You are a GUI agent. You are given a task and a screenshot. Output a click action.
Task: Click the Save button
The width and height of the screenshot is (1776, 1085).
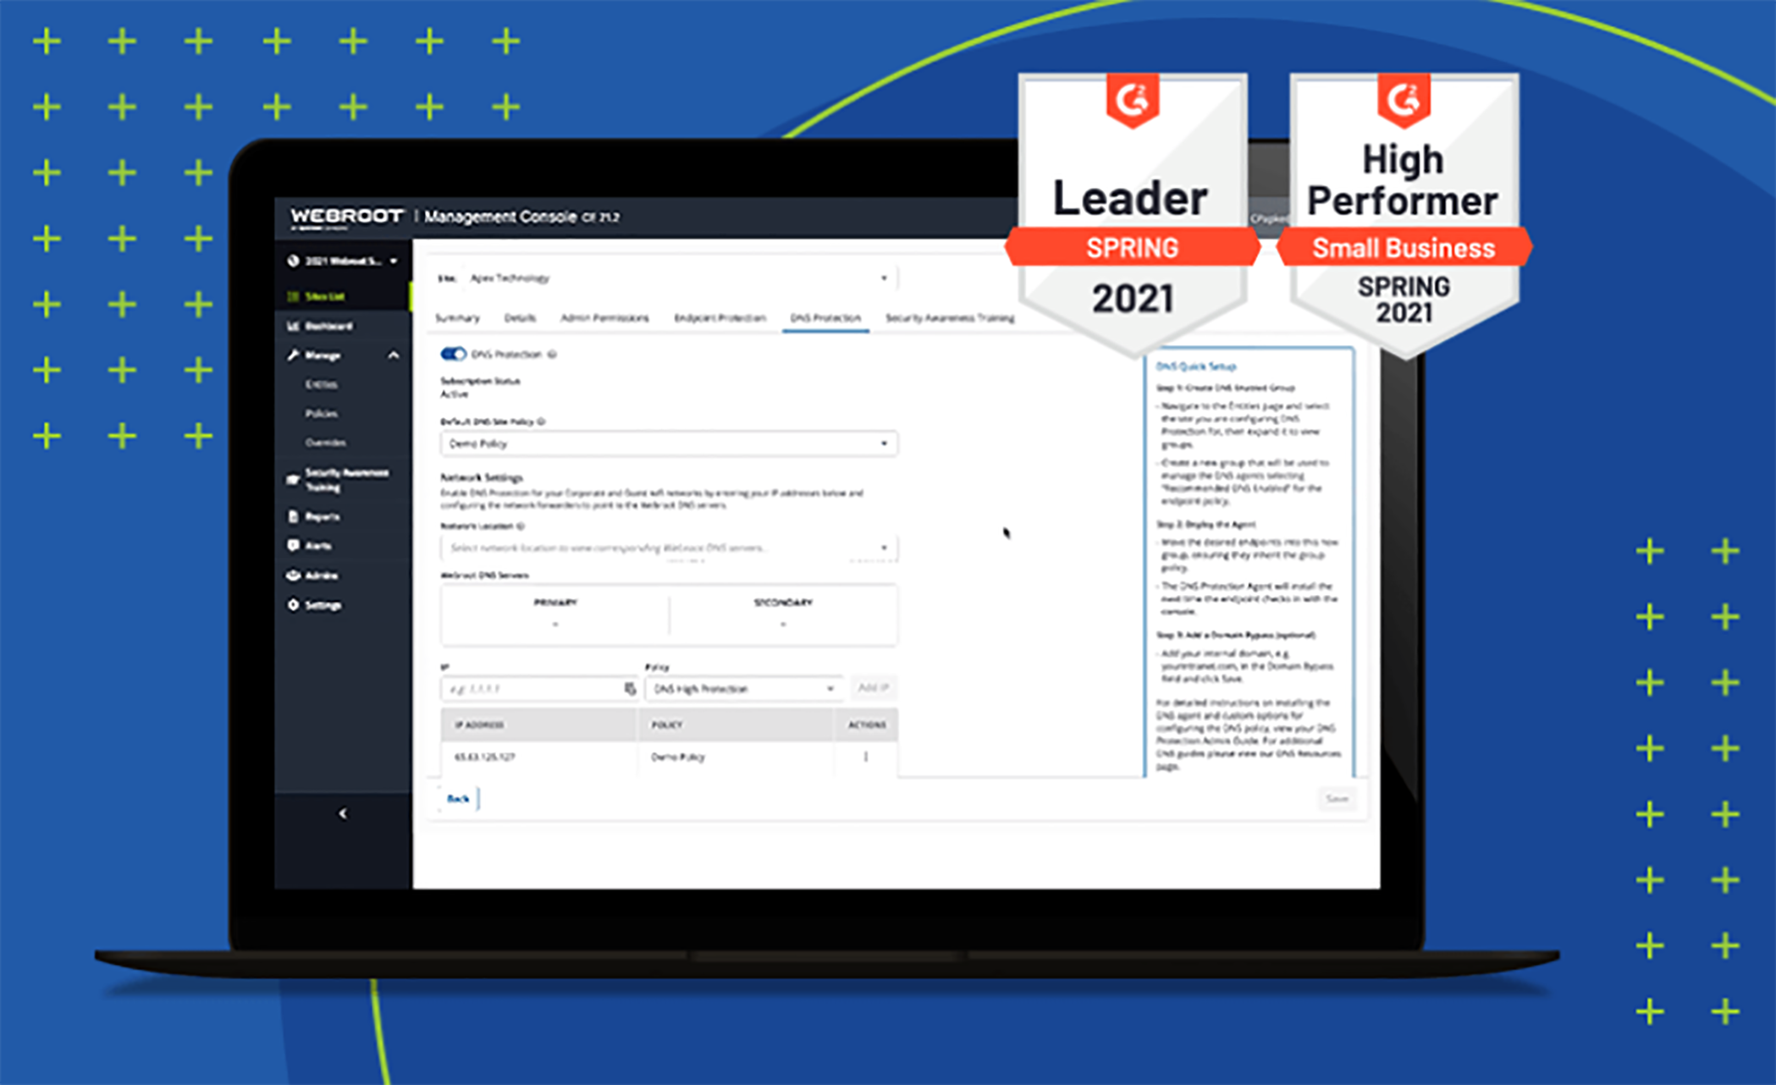[1337, 798]
